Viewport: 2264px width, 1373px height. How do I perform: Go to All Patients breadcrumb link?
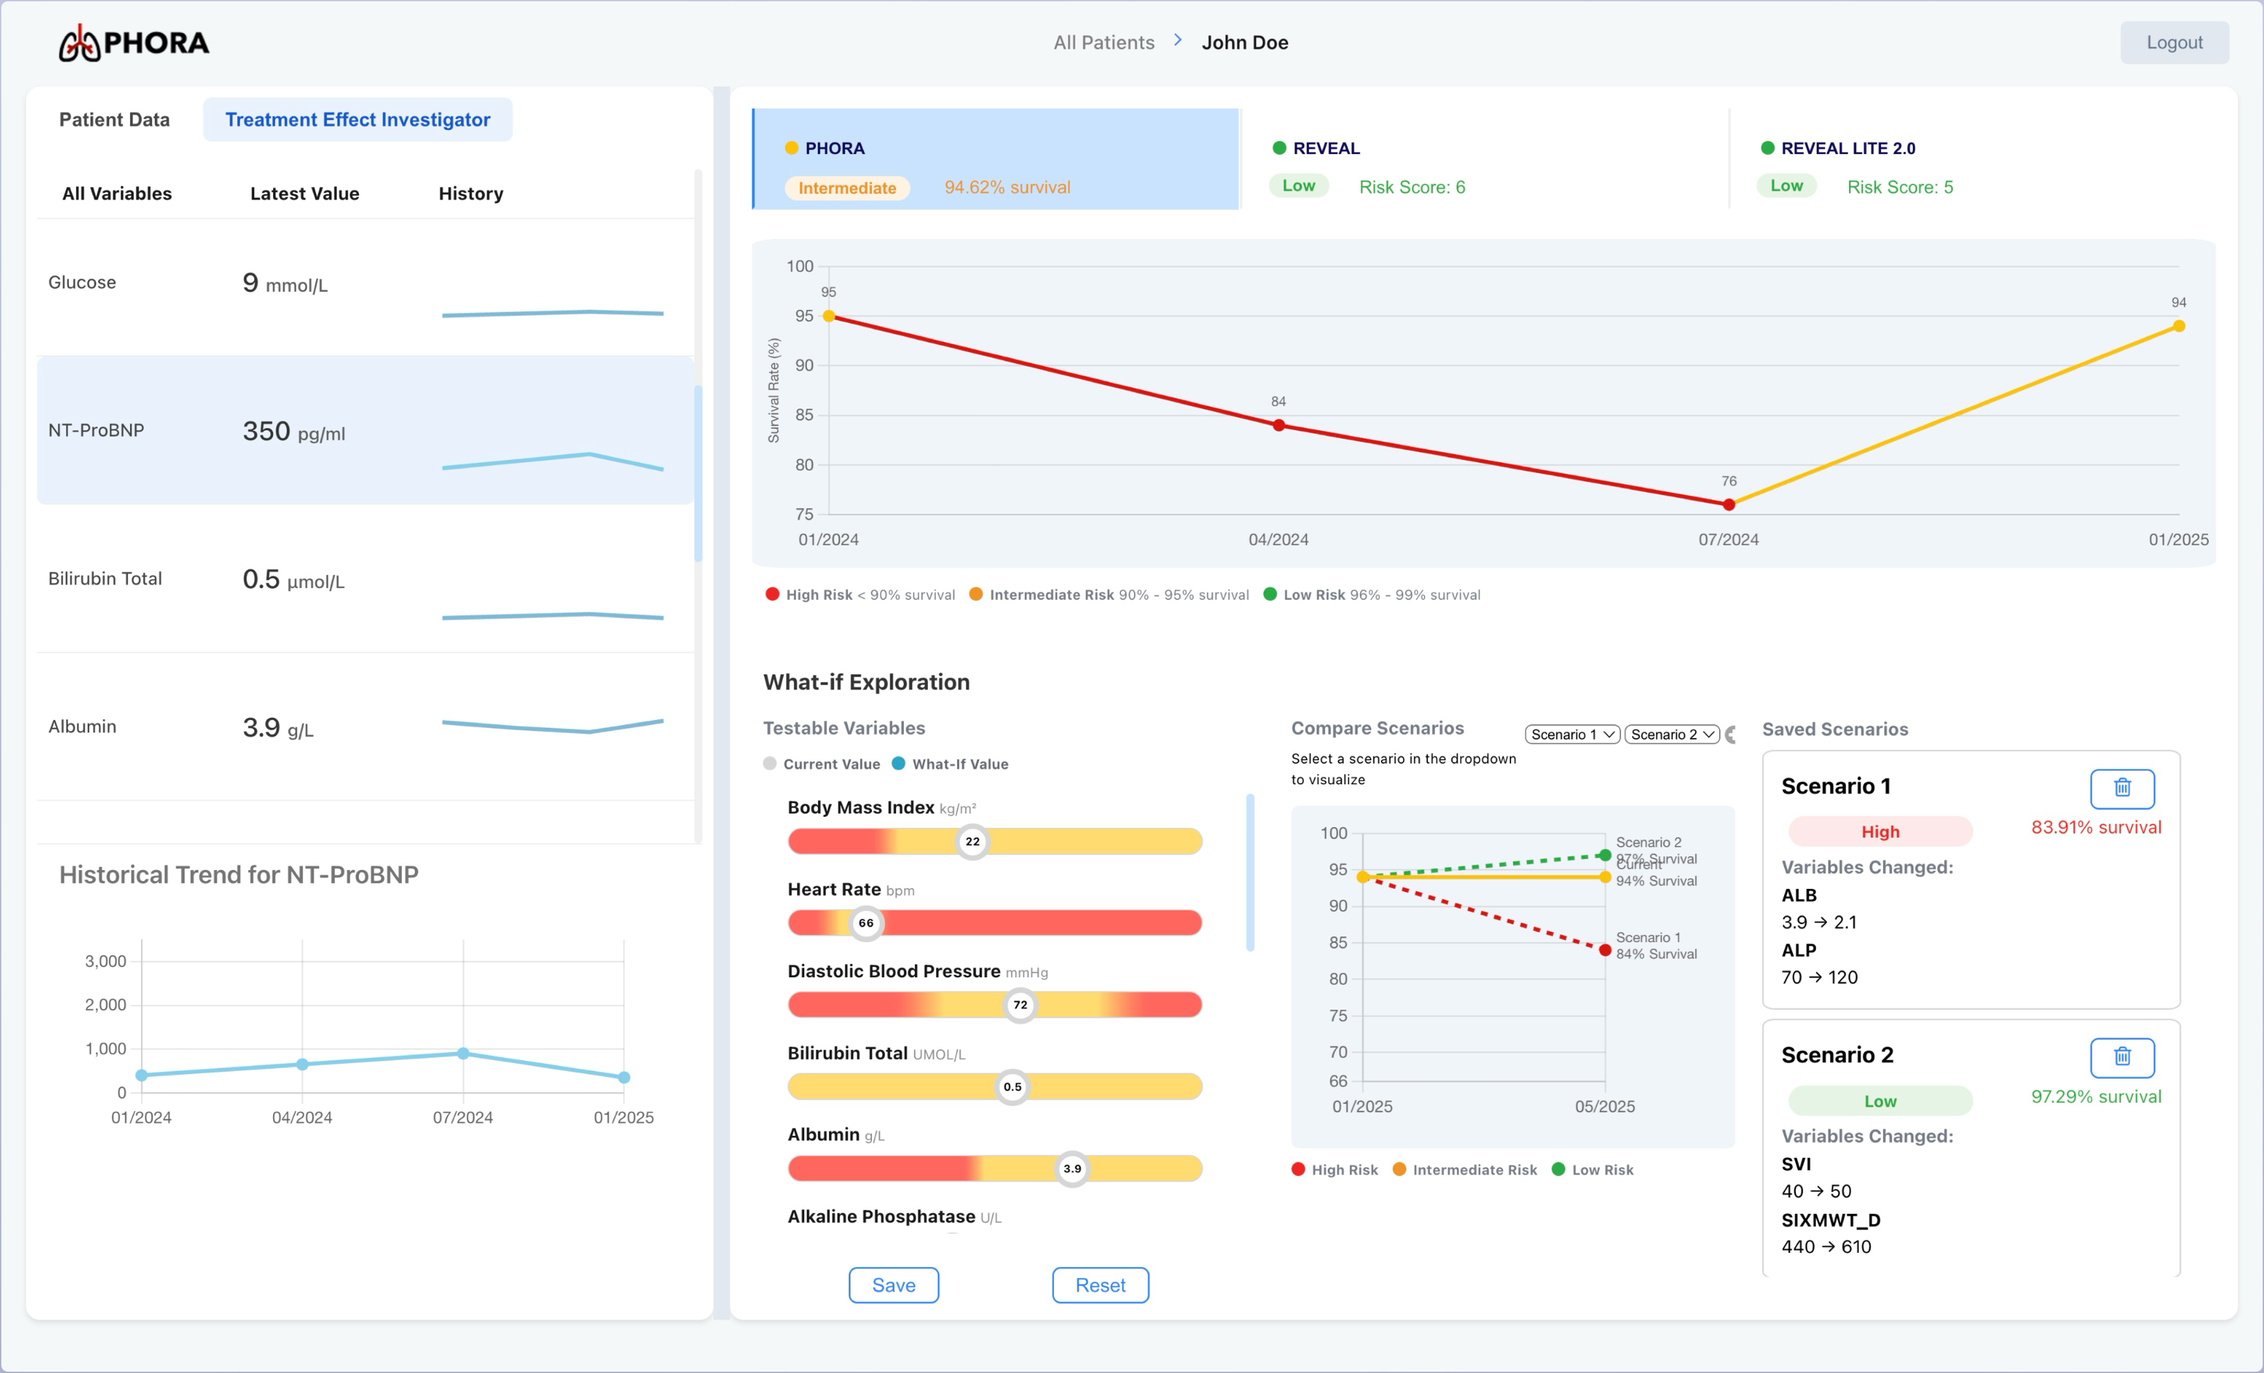pos(1103,42)
